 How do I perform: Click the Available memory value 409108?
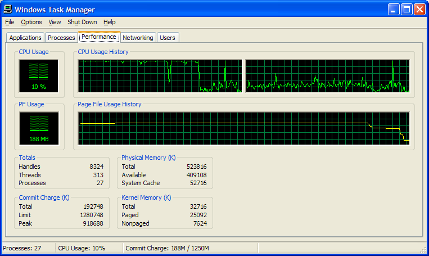[x=196, y=175]
